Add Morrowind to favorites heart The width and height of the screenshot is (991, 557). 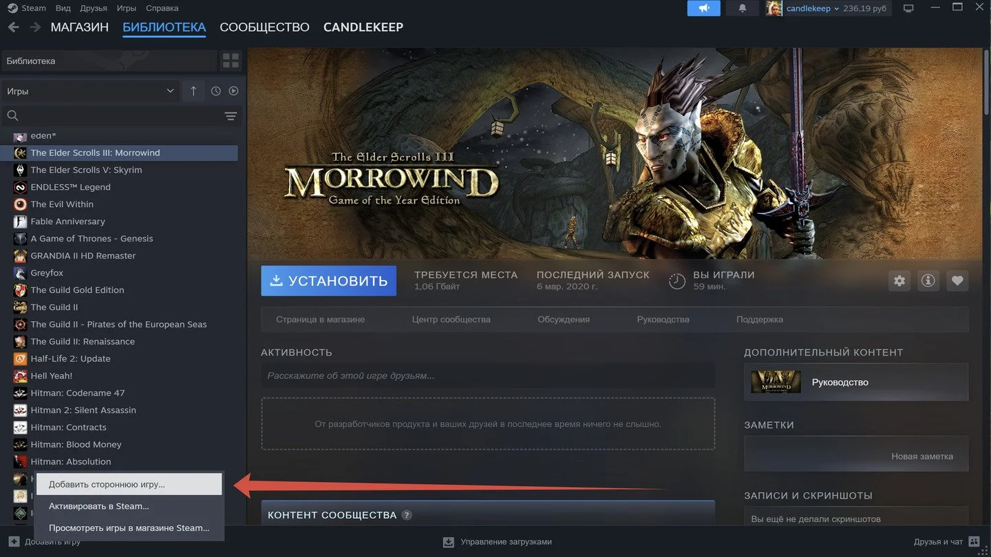(x=957, y=281)
